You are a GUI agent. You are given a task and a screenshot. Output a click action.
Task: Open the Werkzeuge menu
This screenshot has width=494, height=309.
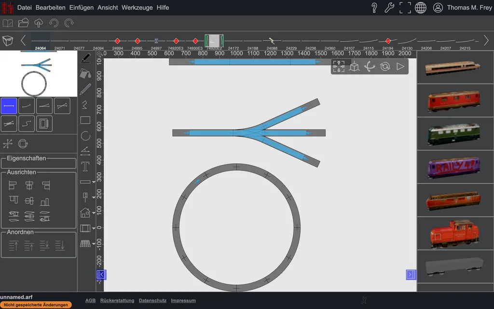pos(137,8)
